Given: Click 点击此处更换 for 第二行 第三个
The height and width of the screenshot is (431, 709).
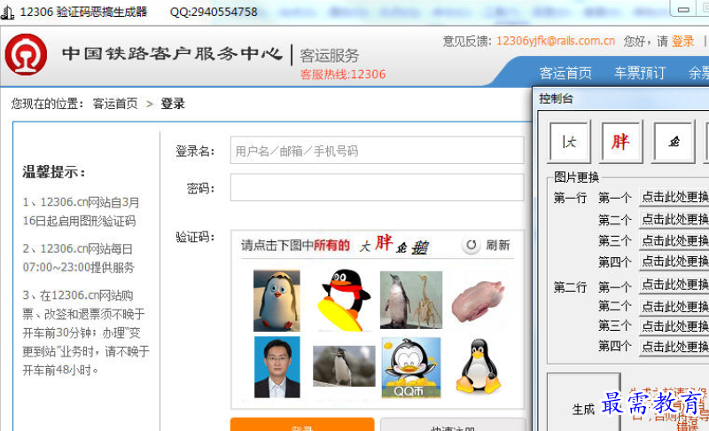Looking at the screenshot, I should 674,326.
